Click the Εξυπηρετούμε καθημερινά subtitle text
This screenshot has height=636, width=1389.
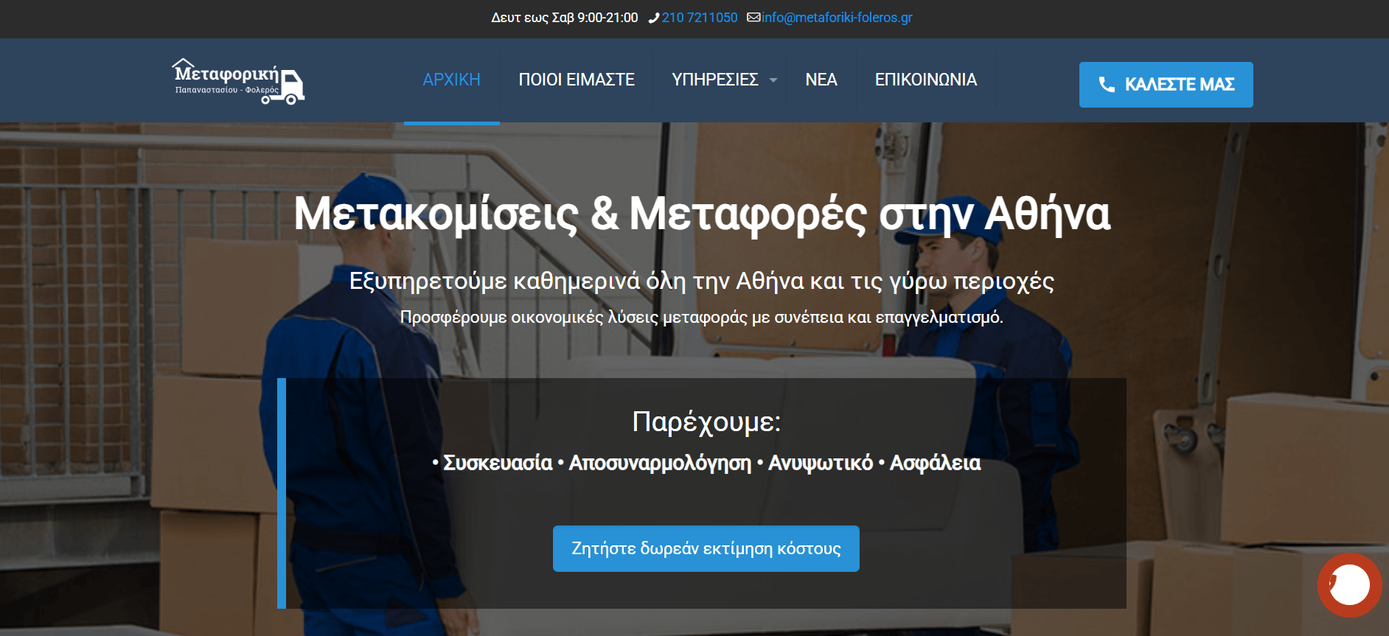(702, 282)
